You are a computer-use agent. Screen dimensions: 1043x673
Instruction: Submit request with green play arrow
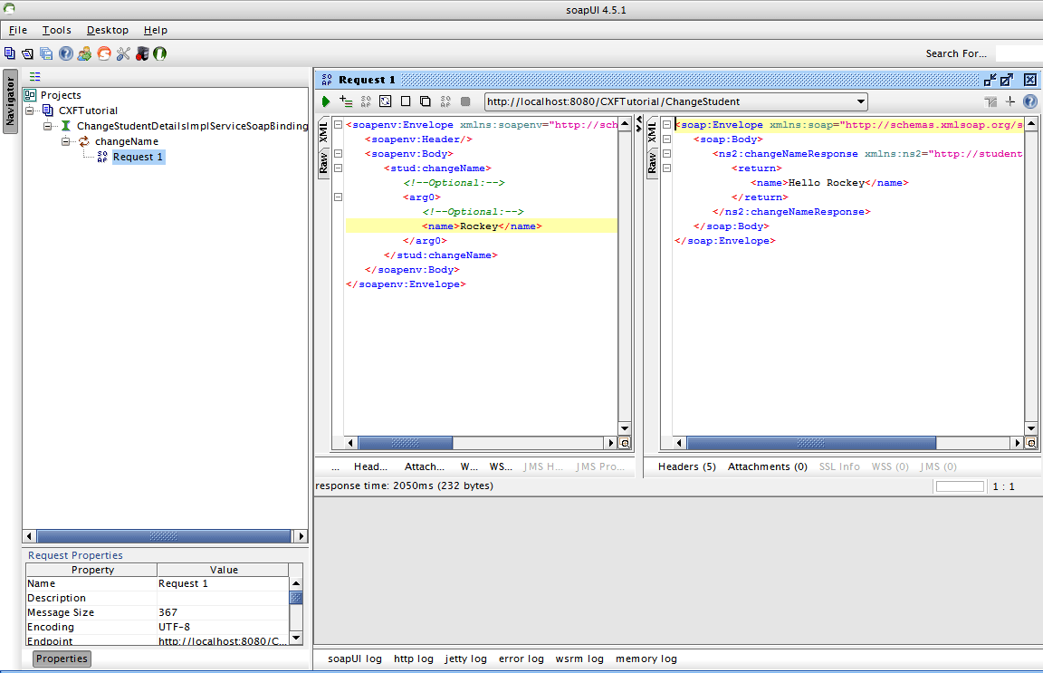pos(326,101)
